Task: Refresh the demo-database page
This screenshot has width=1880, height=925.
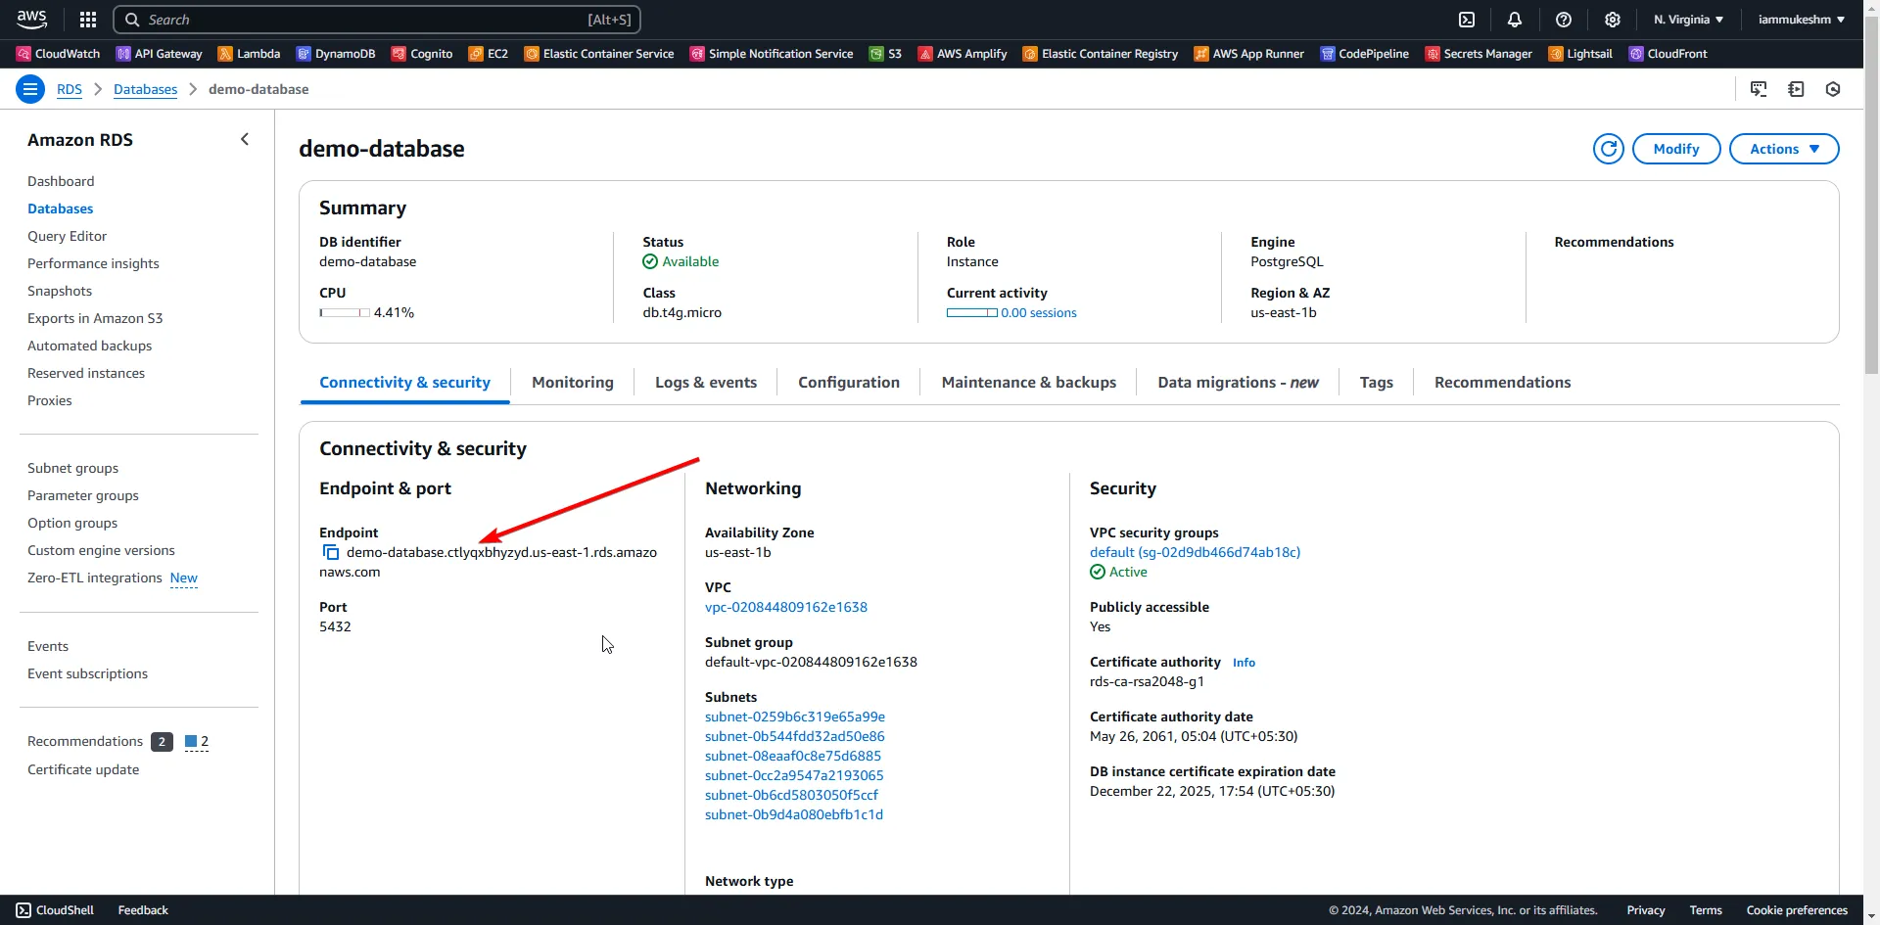Action: click(x=1609, y=149)
